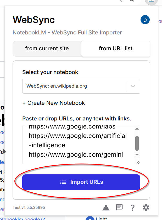The width and height of the screenshot is (162, 220).
Task: Click the list icon inside Import URLs button
Action: point(64,182)
